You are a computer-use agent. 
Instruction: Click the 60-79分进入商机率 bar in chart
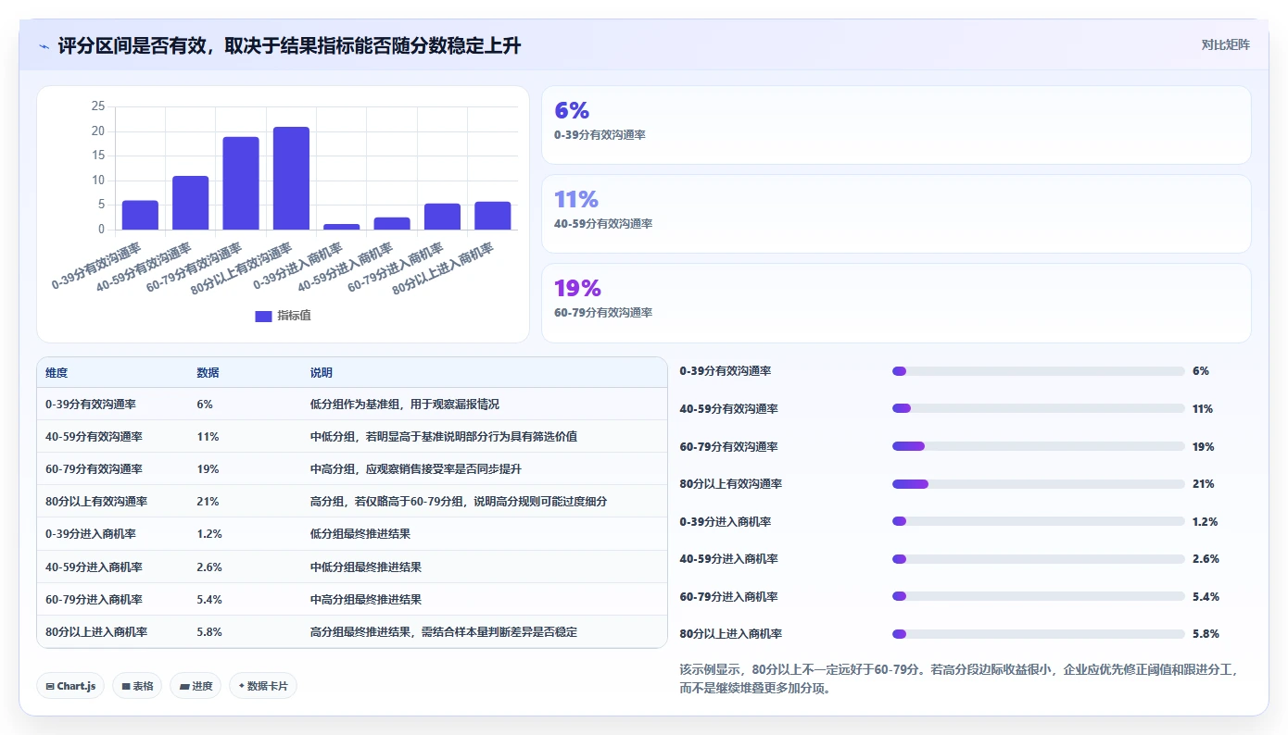click(x=442, y=217)
